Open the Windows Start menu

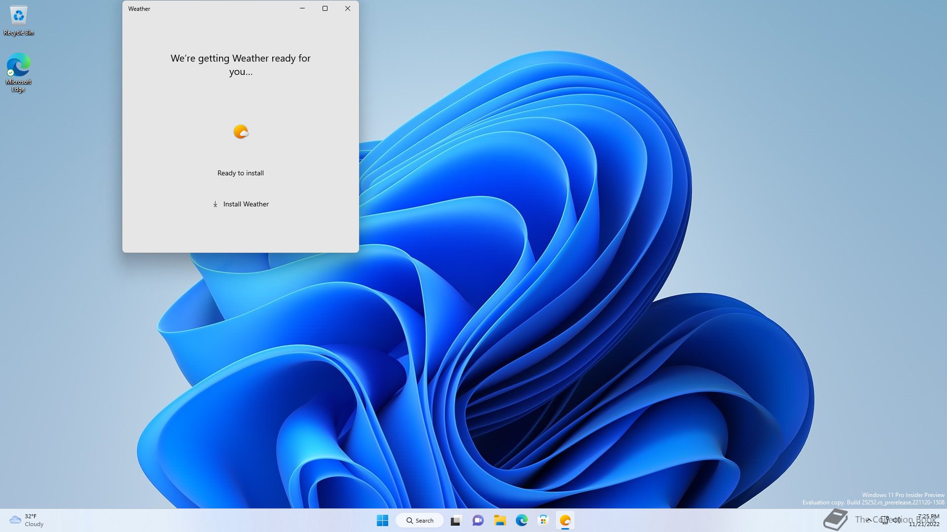382,520
